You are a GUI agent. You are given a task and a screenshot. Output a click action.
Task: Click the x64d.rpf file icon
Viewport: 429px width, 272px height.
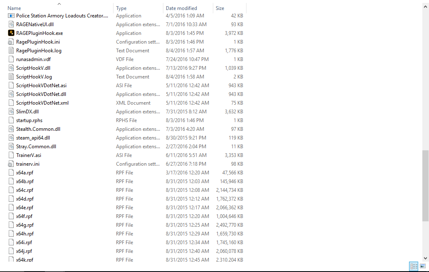(11, 199)
